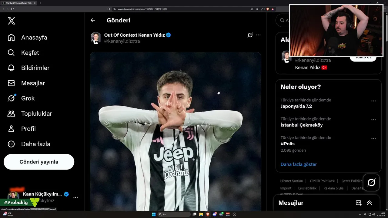The height and width of the screenshot is (218, 388).
Task: Click Task View icon on taskbar
Action: tap(194, 214)
